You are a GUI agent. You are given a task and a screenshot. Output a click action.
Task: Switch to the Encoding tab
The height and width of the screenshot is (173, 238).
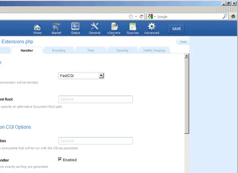click(x=59, y=50)
